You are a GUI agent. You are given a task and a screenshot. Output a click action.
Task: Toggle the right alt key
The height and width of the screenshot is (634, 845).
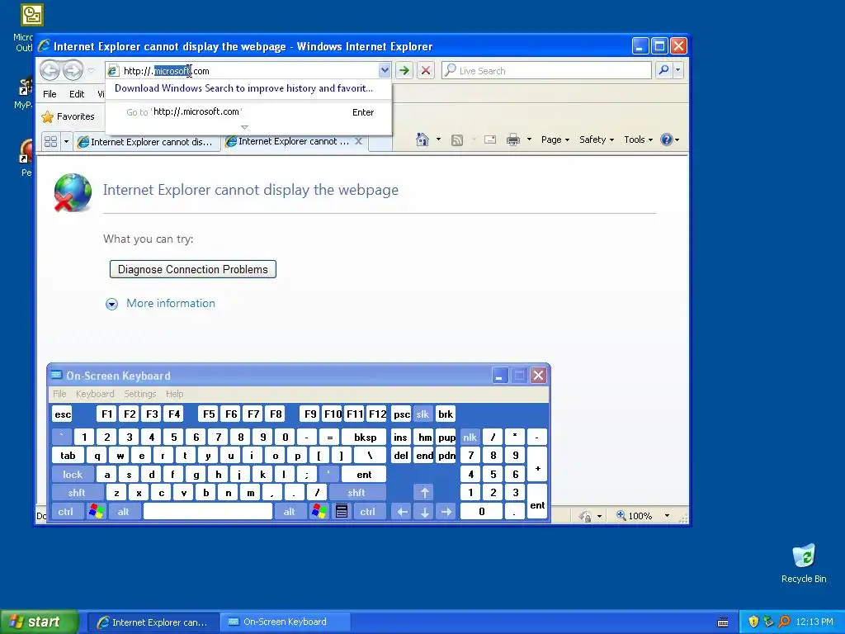click(x=290, y=511)
